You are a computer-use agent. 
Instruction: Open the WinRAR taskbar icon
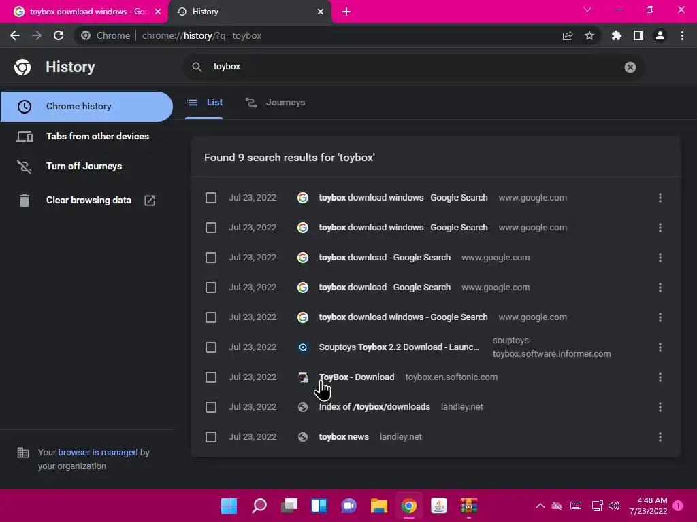point(468,506)
